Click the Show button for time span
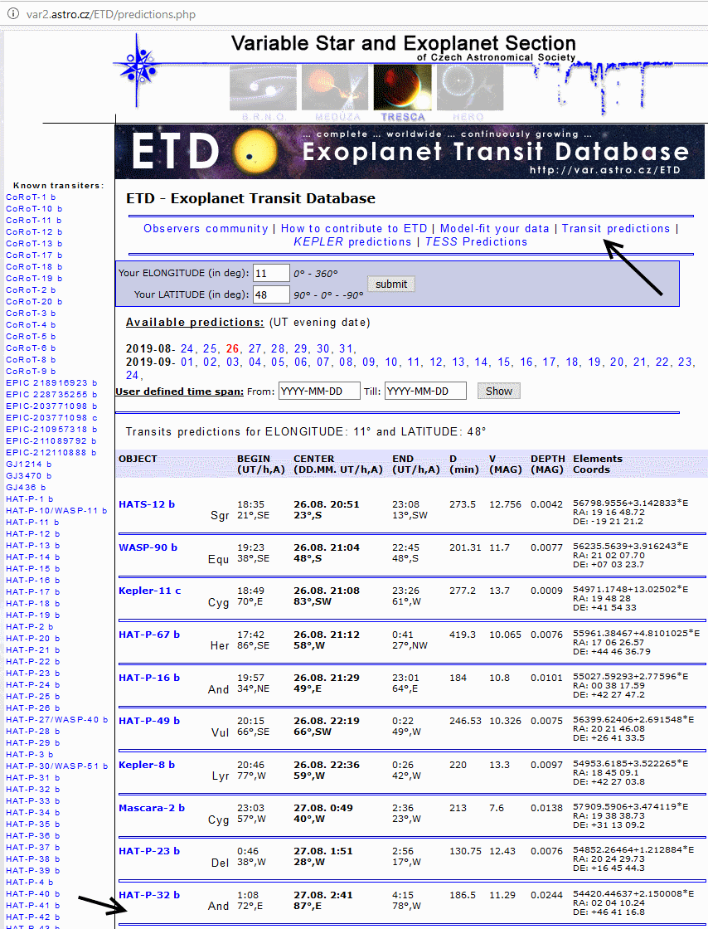 pos(498,391)
